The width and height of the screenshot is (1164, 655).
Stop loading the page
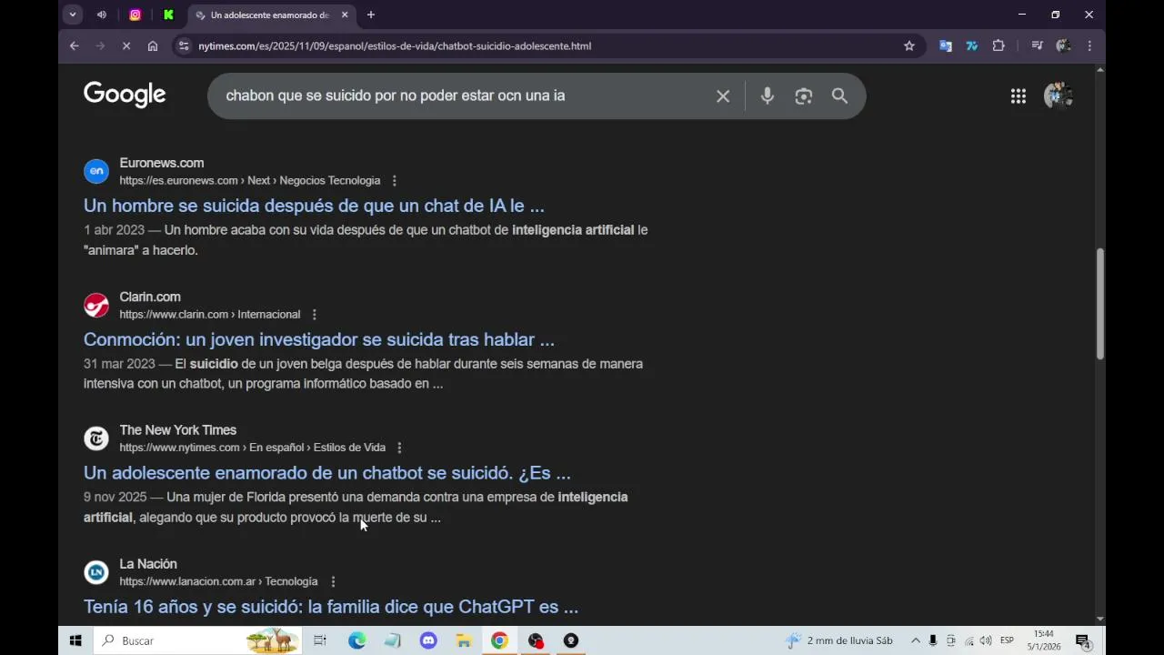(x=126, y=45)
